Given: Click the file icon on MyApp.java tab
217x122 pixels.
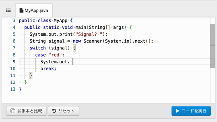Looking at the screenshot, I should tap(21, 11).
